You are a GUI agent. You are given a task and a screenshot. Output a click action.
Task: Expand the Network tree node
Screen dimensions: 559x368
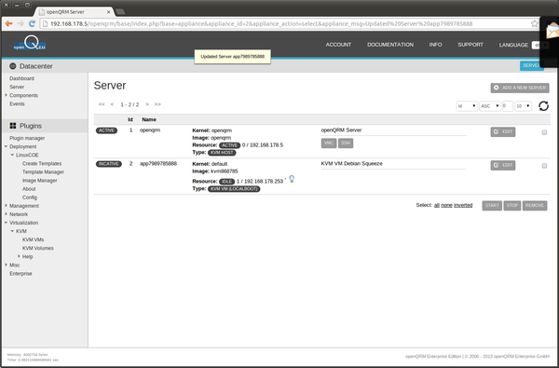click(x=7, y=214)
